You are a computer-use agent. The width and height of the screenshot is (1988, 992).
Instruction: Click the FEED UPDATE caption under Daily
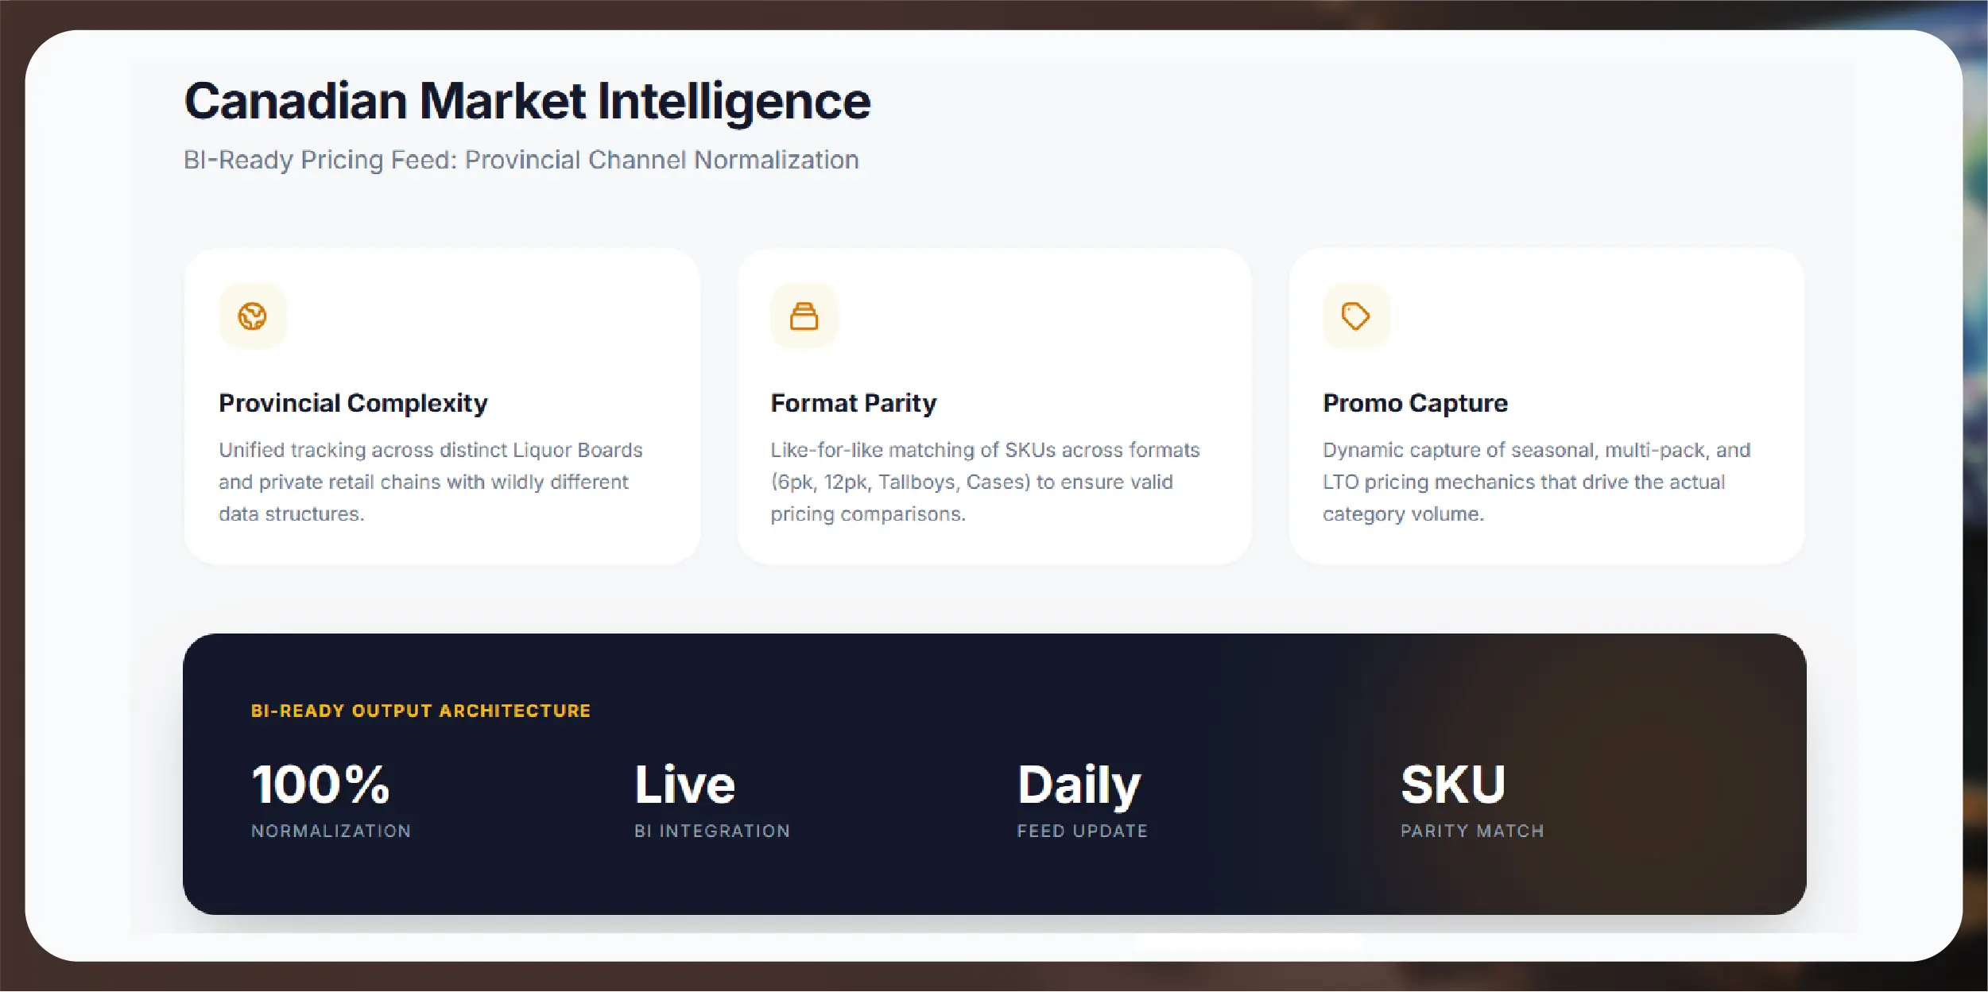click(1083, 831)
